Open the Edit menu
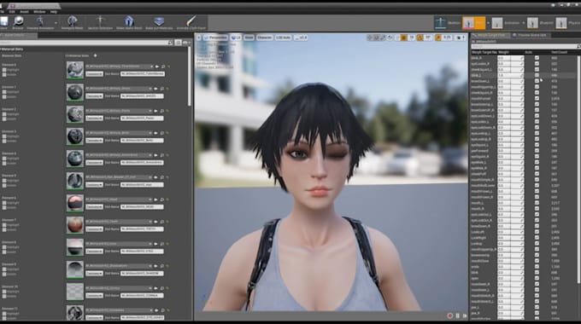 tap(12, 12)
